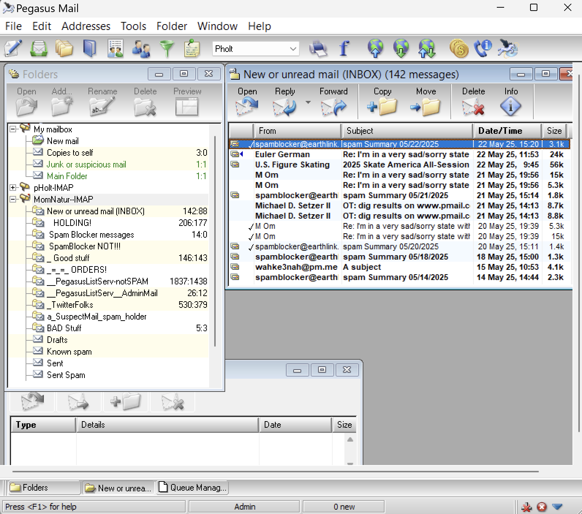The image size is (582, 514).
Task: Select the HOLDING! folder
Action: click(72, 223)
